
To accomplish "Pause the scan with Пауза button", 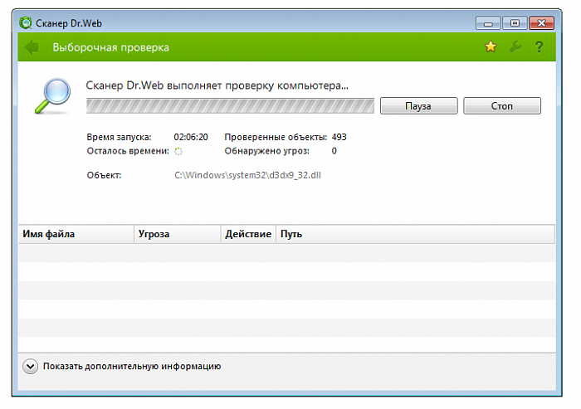I will tap(418, 106).
